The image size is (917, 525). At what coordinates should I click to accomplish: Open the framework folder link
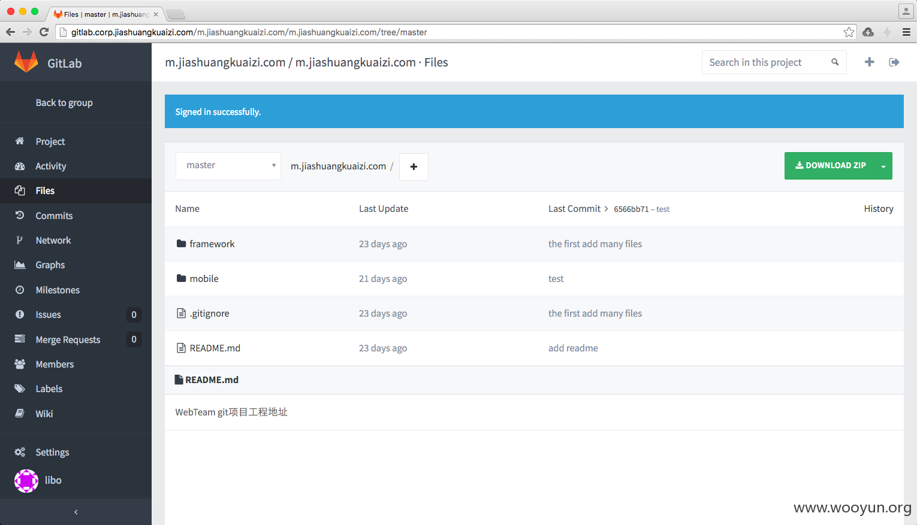[x=212, y=244]
